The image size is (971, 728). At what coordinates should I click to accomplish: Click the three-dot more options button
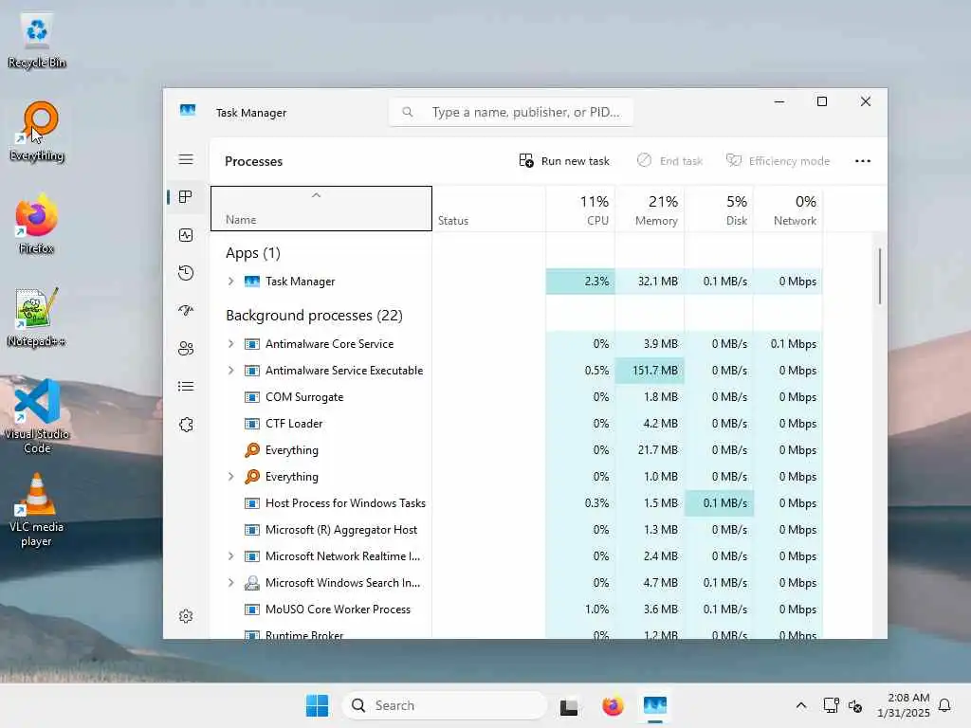[x=863, y=161]
